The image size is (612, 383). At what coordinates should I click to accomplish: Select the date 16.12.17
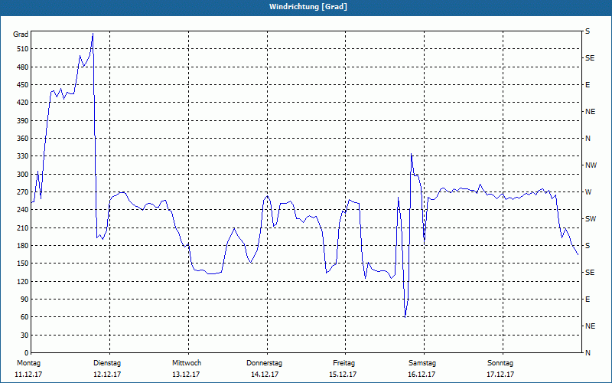pyautogui.click(x=422, y=375)
